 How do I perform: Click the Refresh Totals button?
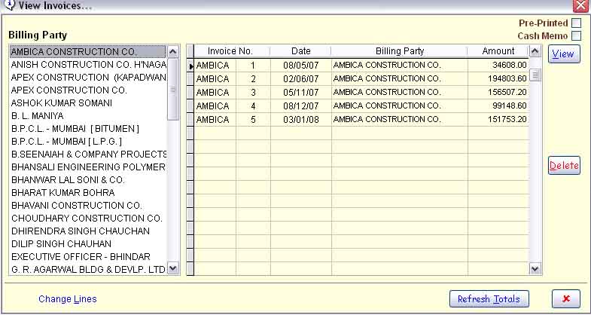click(489, 299)
